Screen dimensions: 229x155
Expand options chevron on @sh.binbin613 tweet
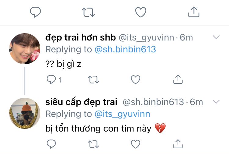coord(216,101)
